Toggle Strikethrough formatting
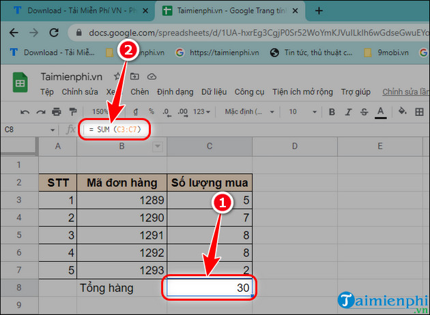 364,112
